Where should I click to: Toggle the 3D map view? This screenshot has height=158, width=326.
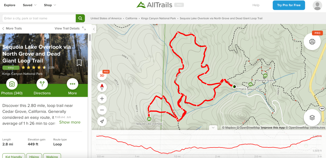pyautogui.click(x=102, y=75)
